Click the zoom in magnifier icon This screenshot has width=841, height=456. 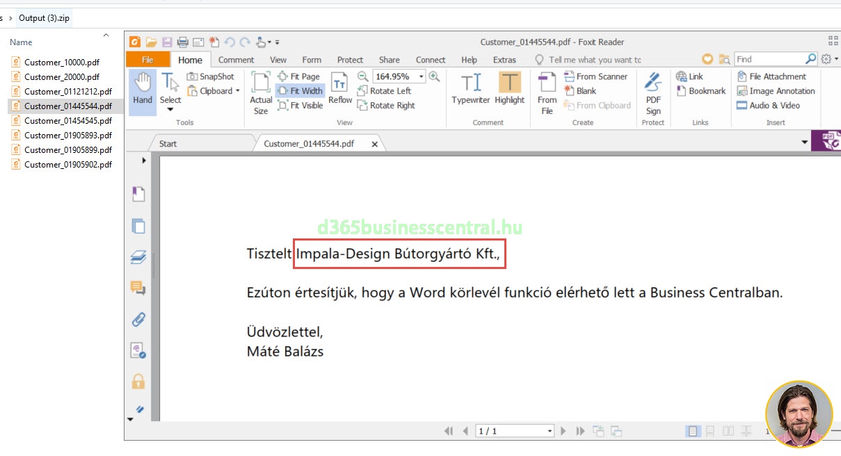435,76
